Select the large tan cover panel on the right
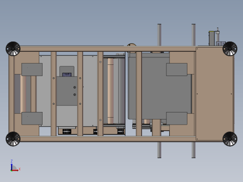This screenshot has width=243, height=182. [214, 94]
